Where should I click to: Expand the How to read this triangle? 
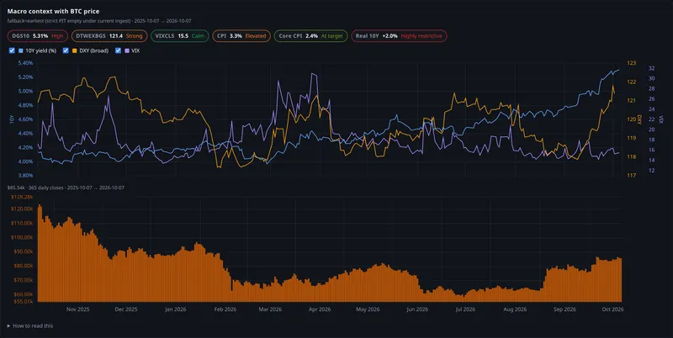tap(9, 326)
